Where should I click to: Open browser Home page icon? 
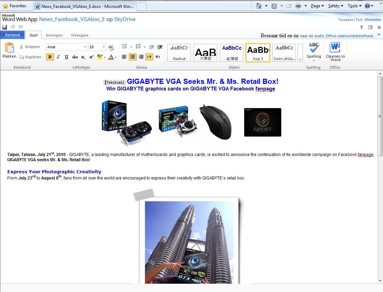click(x=259, y=6)
